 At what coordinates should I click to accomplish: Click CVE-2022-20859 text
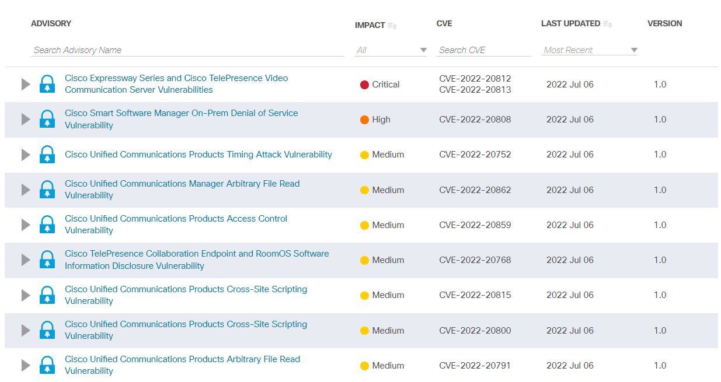point(475,225)
